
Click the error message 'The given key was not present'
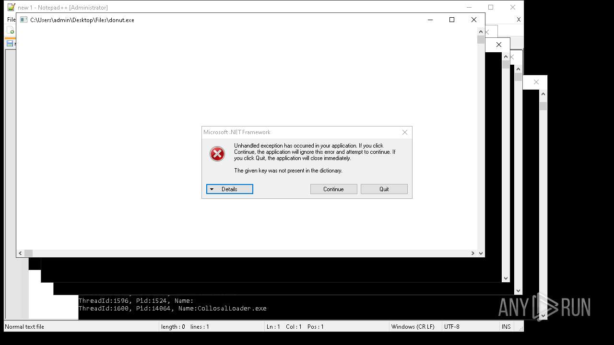[288, 171]
